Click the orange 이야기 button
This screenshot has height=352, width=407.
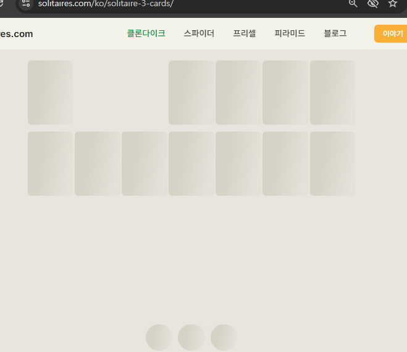tap(391, 33)
